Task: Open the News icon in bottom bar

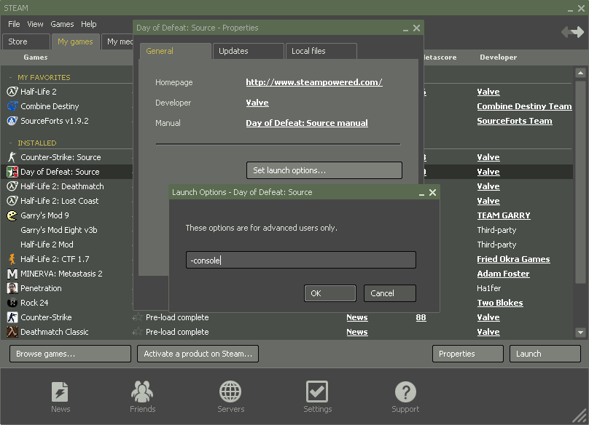Action: coord(61,392)
